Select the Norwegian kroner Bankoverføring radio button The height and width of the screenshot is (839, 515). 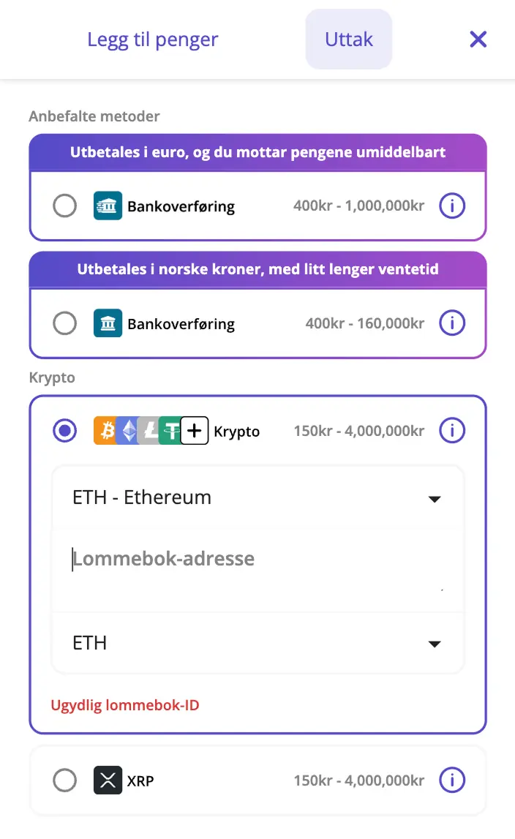coord(65,323)
